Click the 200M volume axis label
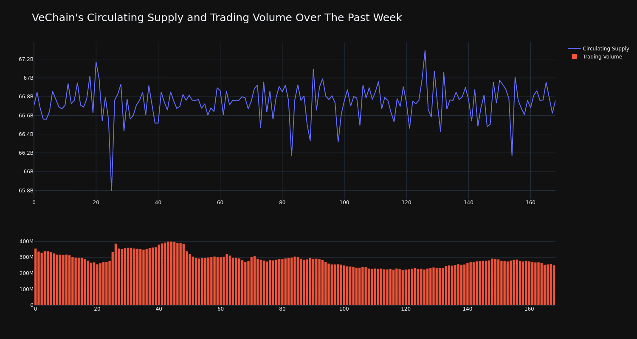Viewport: 637px width, 339px height. coord(26,273)
